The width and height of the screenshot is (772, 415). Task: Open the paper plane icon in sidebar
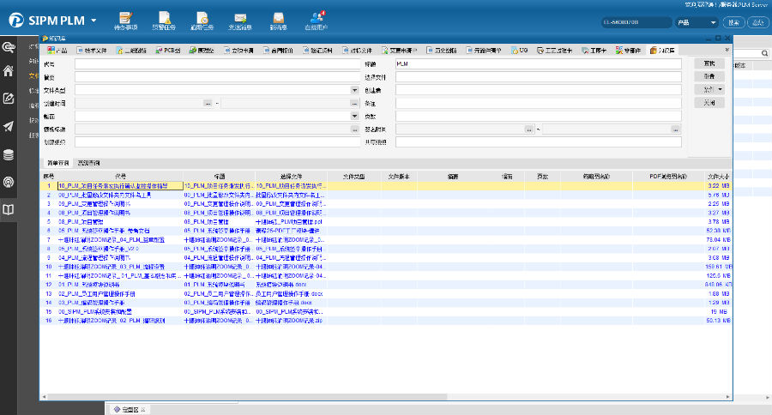coord(9,126)
